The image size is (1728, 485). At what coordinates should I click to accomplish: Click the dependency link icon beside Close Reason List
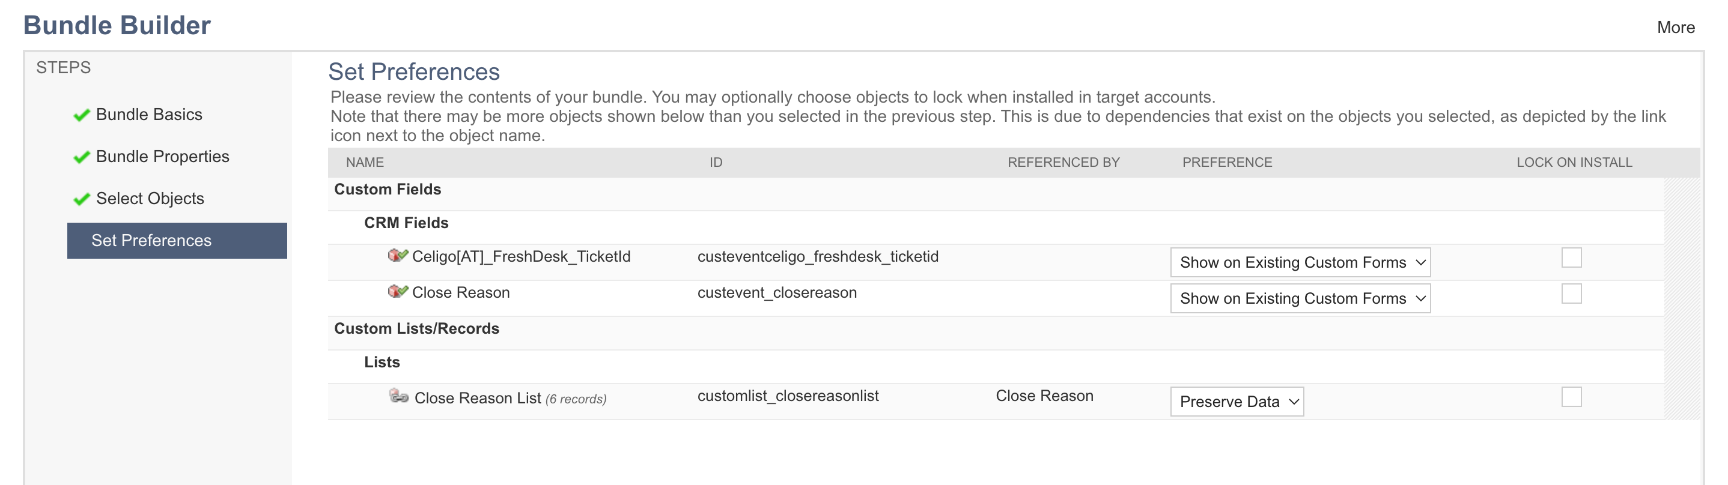tap(399, 396)
